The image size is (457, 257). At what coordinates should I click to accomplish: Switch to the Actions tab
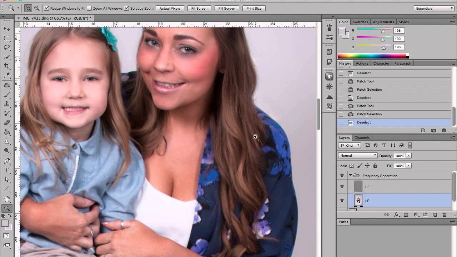362,64
